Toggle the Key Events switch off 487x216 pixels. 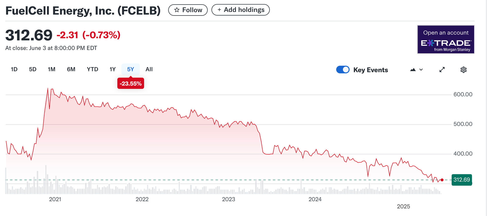343,70
